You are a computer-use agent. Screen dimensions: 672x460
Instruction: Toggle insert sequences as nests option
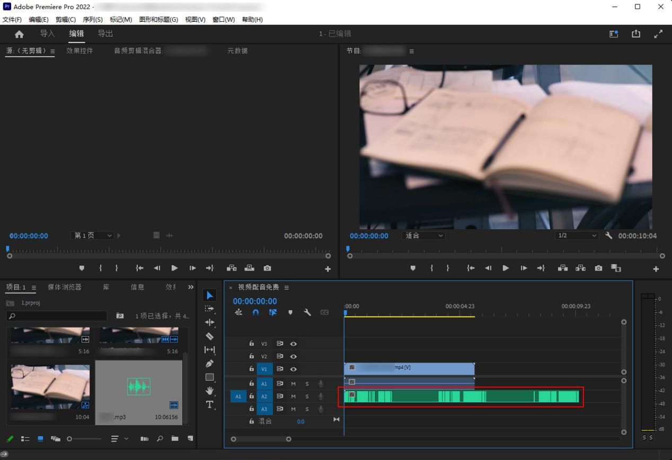point(239,312)
